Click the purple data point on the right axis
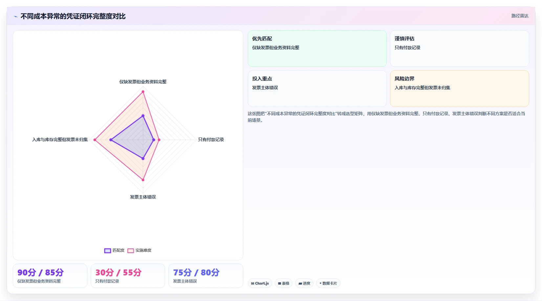 [154, 140]
